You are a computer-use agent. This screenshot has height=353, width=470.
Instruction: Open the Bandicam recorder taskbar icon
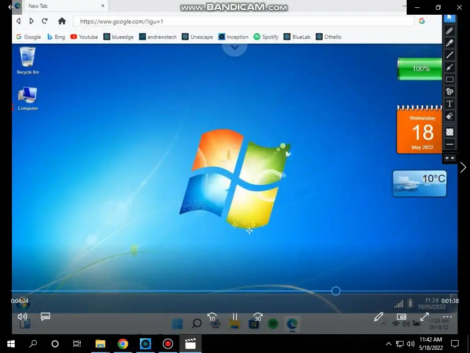[168, 343]
